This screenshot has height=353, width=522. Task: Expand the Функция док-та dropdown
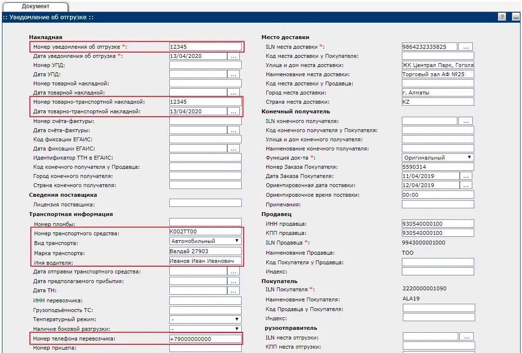click(438, 157)
